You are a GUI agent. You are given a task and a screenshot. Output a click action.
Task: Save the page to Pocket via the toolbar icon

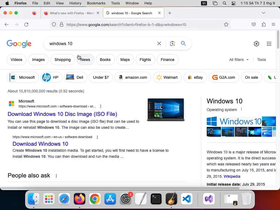pos(253,24)
